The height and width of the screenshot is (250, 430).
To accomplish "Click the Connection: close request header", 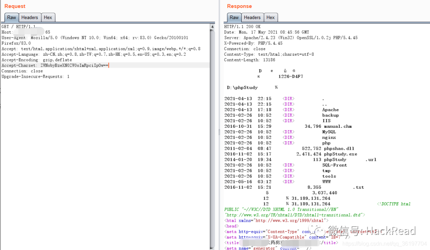I will point(22,71).
